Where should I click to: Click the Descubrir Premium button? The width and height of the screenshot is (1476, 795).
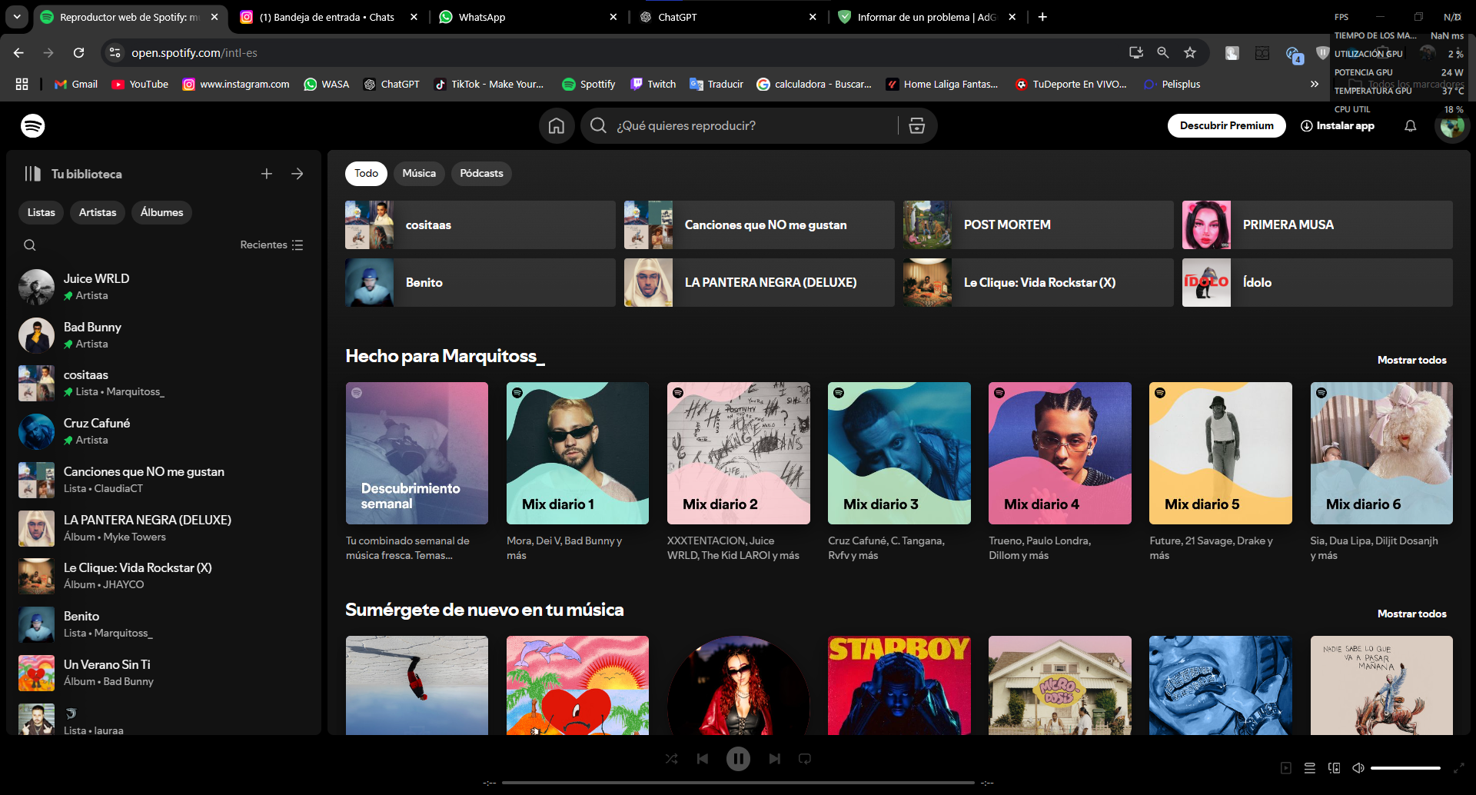point(1226,125)
